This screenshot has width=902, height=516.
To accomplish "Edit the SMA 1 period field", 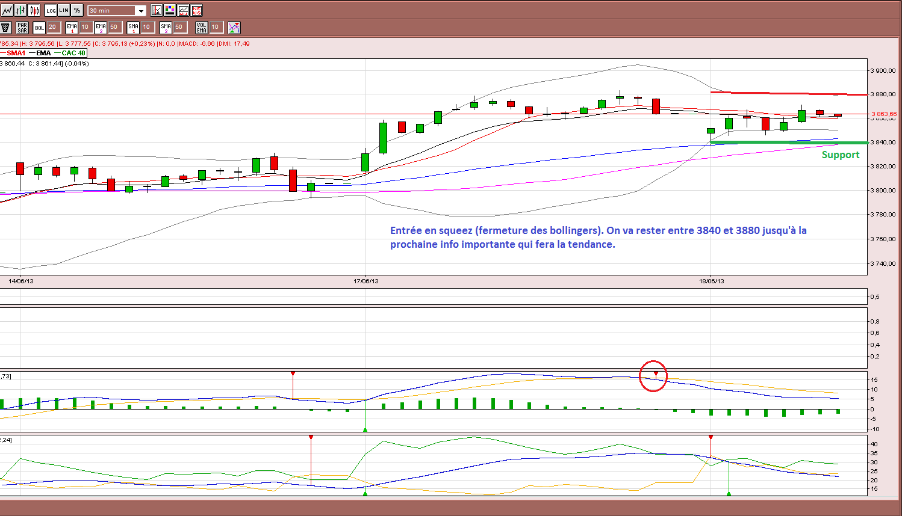I will (x=147, y=27).
